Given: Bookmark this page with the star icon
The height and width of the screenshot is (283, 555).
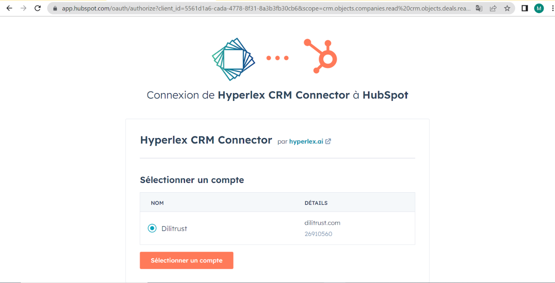Looking at the screenshot, I should [x=507, y=8].
